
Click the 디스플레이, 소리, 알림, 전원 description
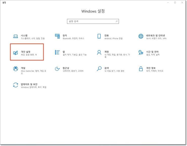click(33, 38)
